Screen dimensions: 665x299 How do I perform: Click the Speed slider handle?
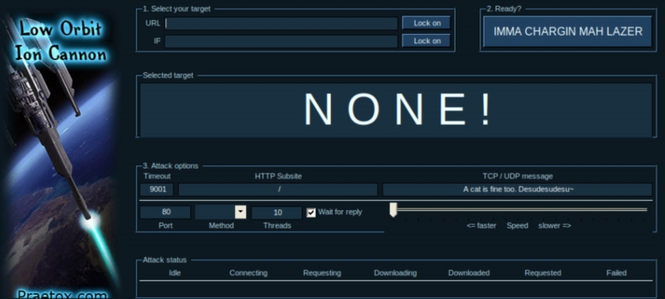point(393,209)
